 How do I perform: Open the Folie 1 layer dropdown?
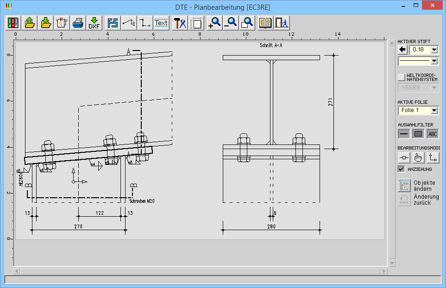[x=434, y=110]
